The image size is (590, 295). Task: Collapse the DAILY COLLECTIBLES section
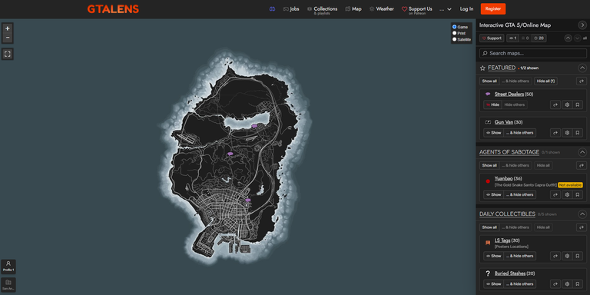click(x=582, y=214)
